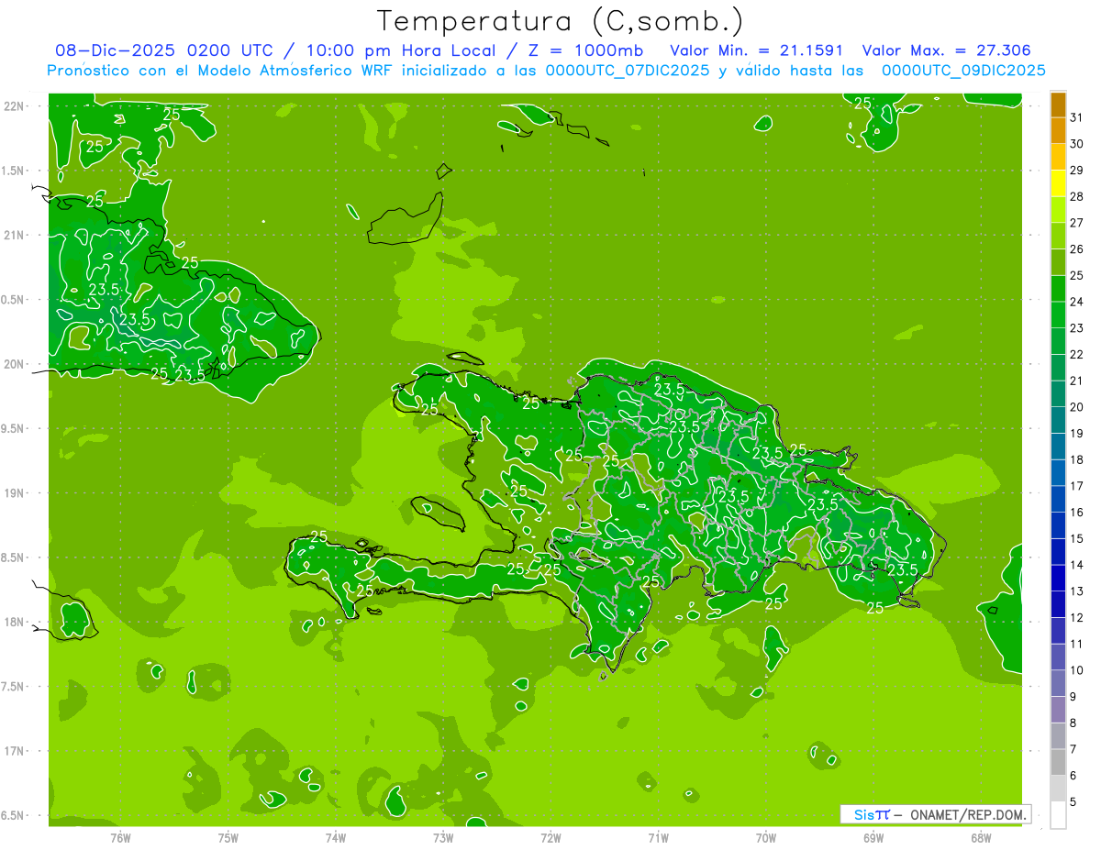Click legend value 28 on color scale
Image resolution: width=1101 pixels, height=850 pixels.
tap(1076, 197)
